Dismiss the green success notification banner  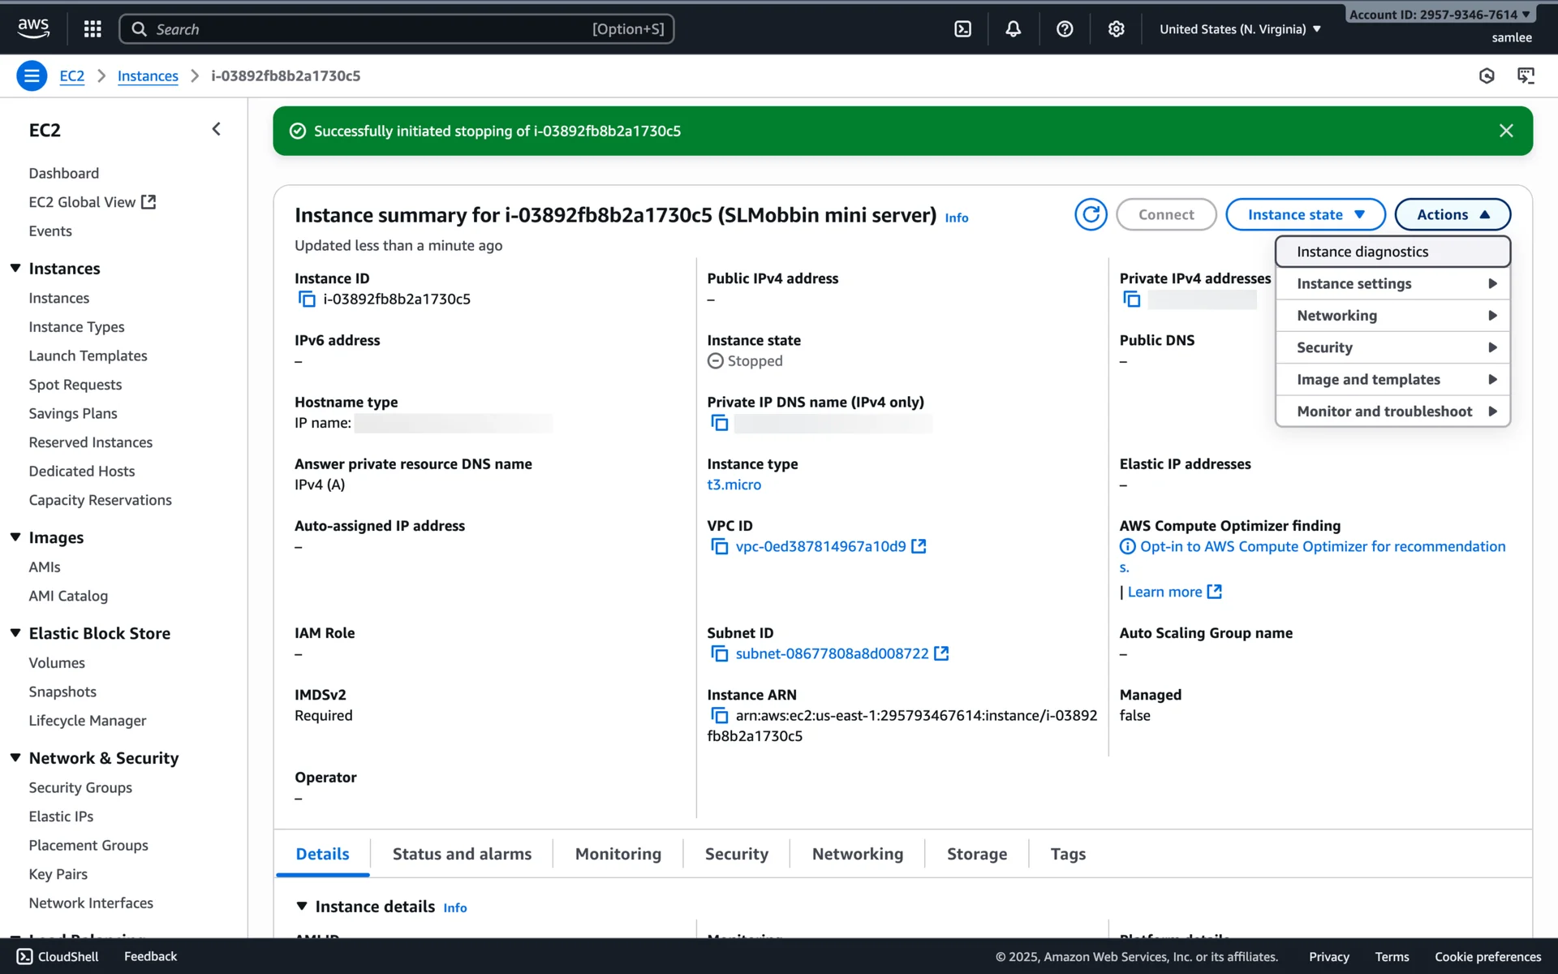coord(1506,131)
